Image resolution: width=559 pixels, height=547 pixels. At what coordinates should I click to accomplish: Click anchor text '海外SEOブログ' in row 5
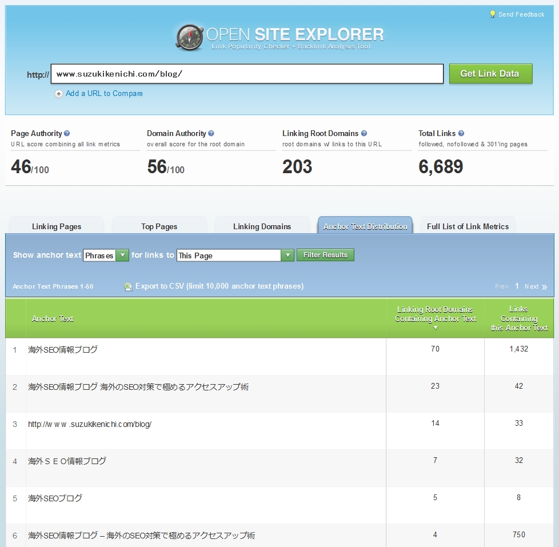(x=55, y=498)
